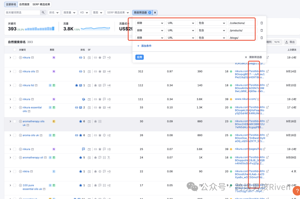
Task: Click the traffic trend line chart
Action: pyautogui.click(x=96, y=29)
